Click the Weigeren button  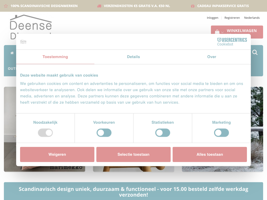(x=57, y=154)
